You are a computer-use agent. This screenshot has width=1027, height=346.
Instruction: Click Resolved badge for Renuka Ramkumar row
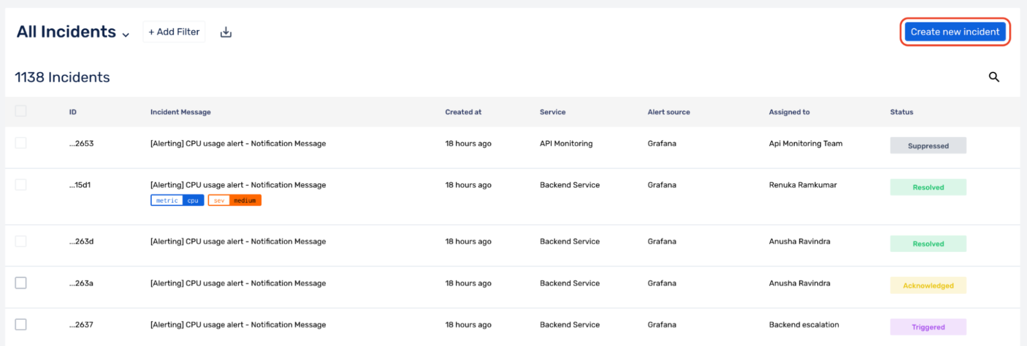point(928,187)
